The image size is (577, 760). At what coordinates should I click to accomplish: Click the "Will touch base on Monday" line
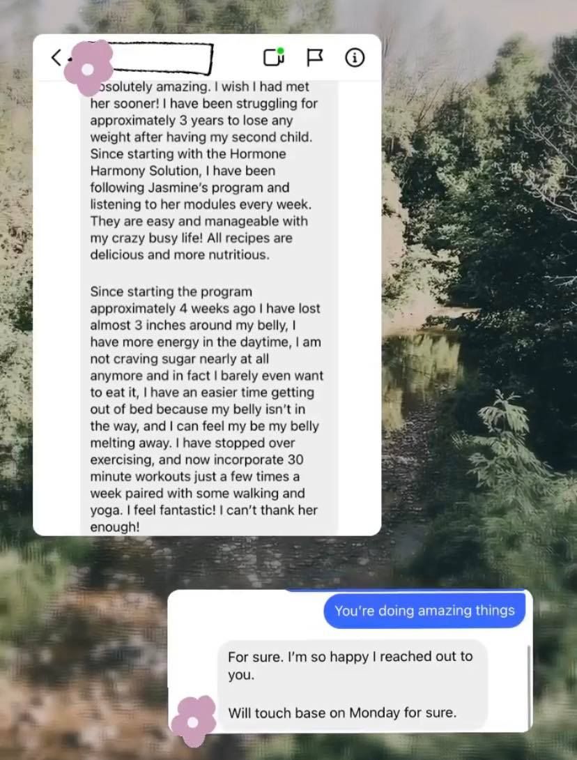click(x=342, y=713)
